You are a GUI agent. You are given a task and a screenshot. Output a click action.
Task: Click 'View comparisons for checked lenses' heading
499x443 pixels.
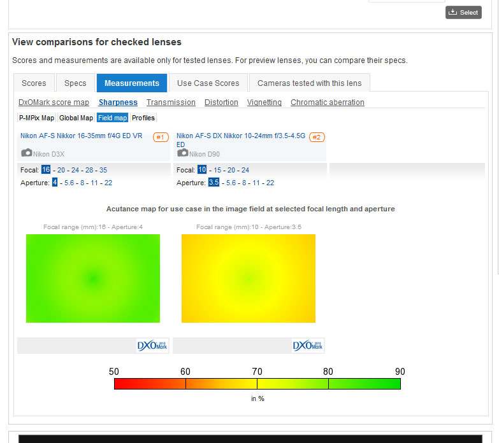[97, 42]
